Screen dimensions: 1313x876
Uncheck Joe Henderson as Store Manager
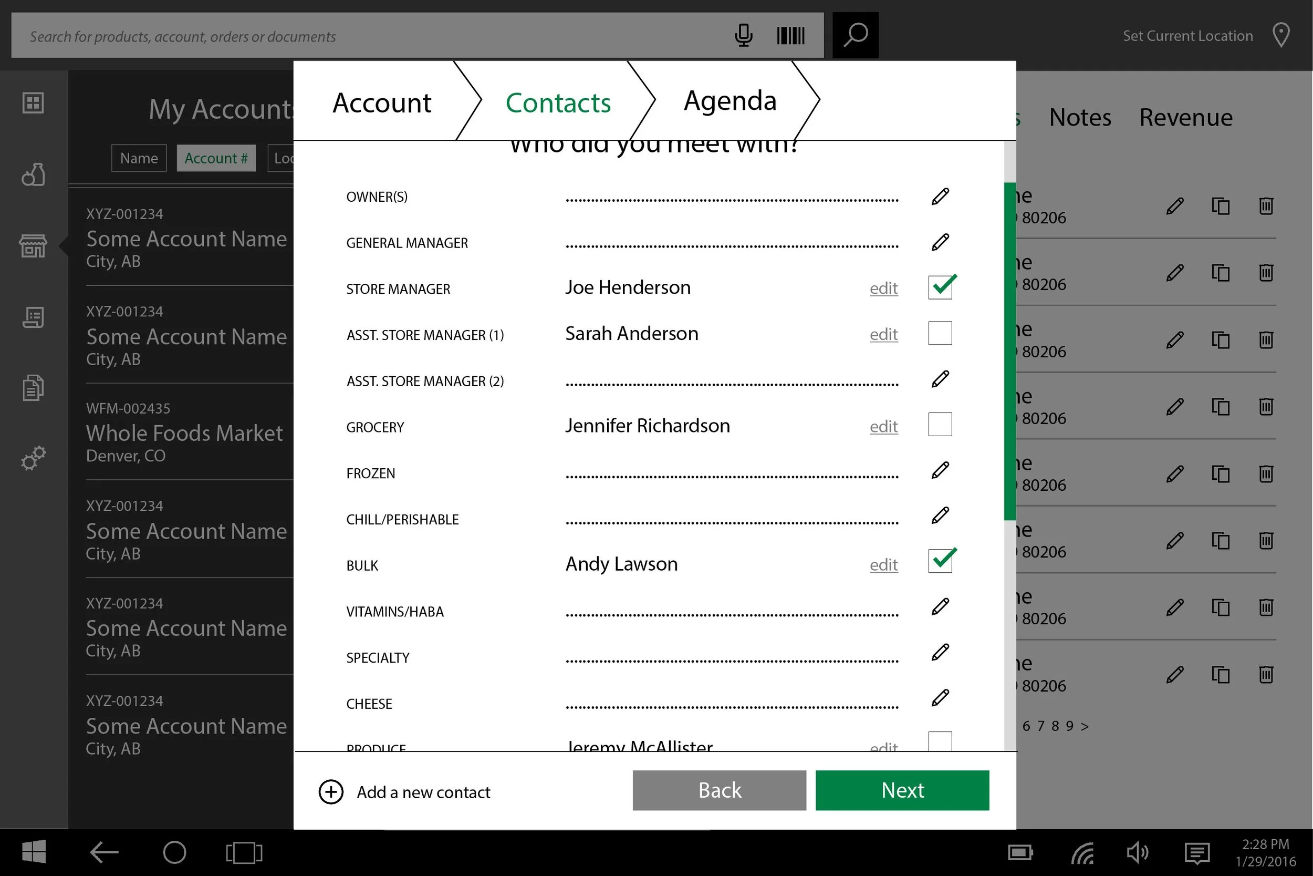click(x=940, y=287)
